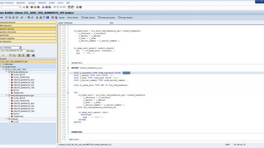Screen dimensions: 264x148
Task: Open the Hilfsmittel menu
Action: tap(42, 3)
